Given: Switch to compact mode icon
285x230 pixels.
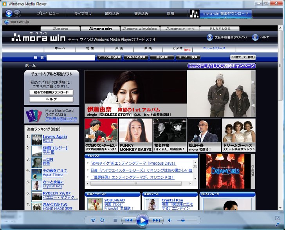Looking at the screenshot, I should pyautogui.click(x=277, y=224).
